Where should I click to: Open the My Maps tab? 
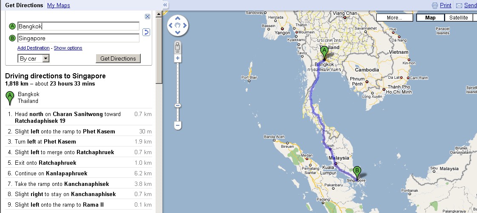[x=58, y=6]
